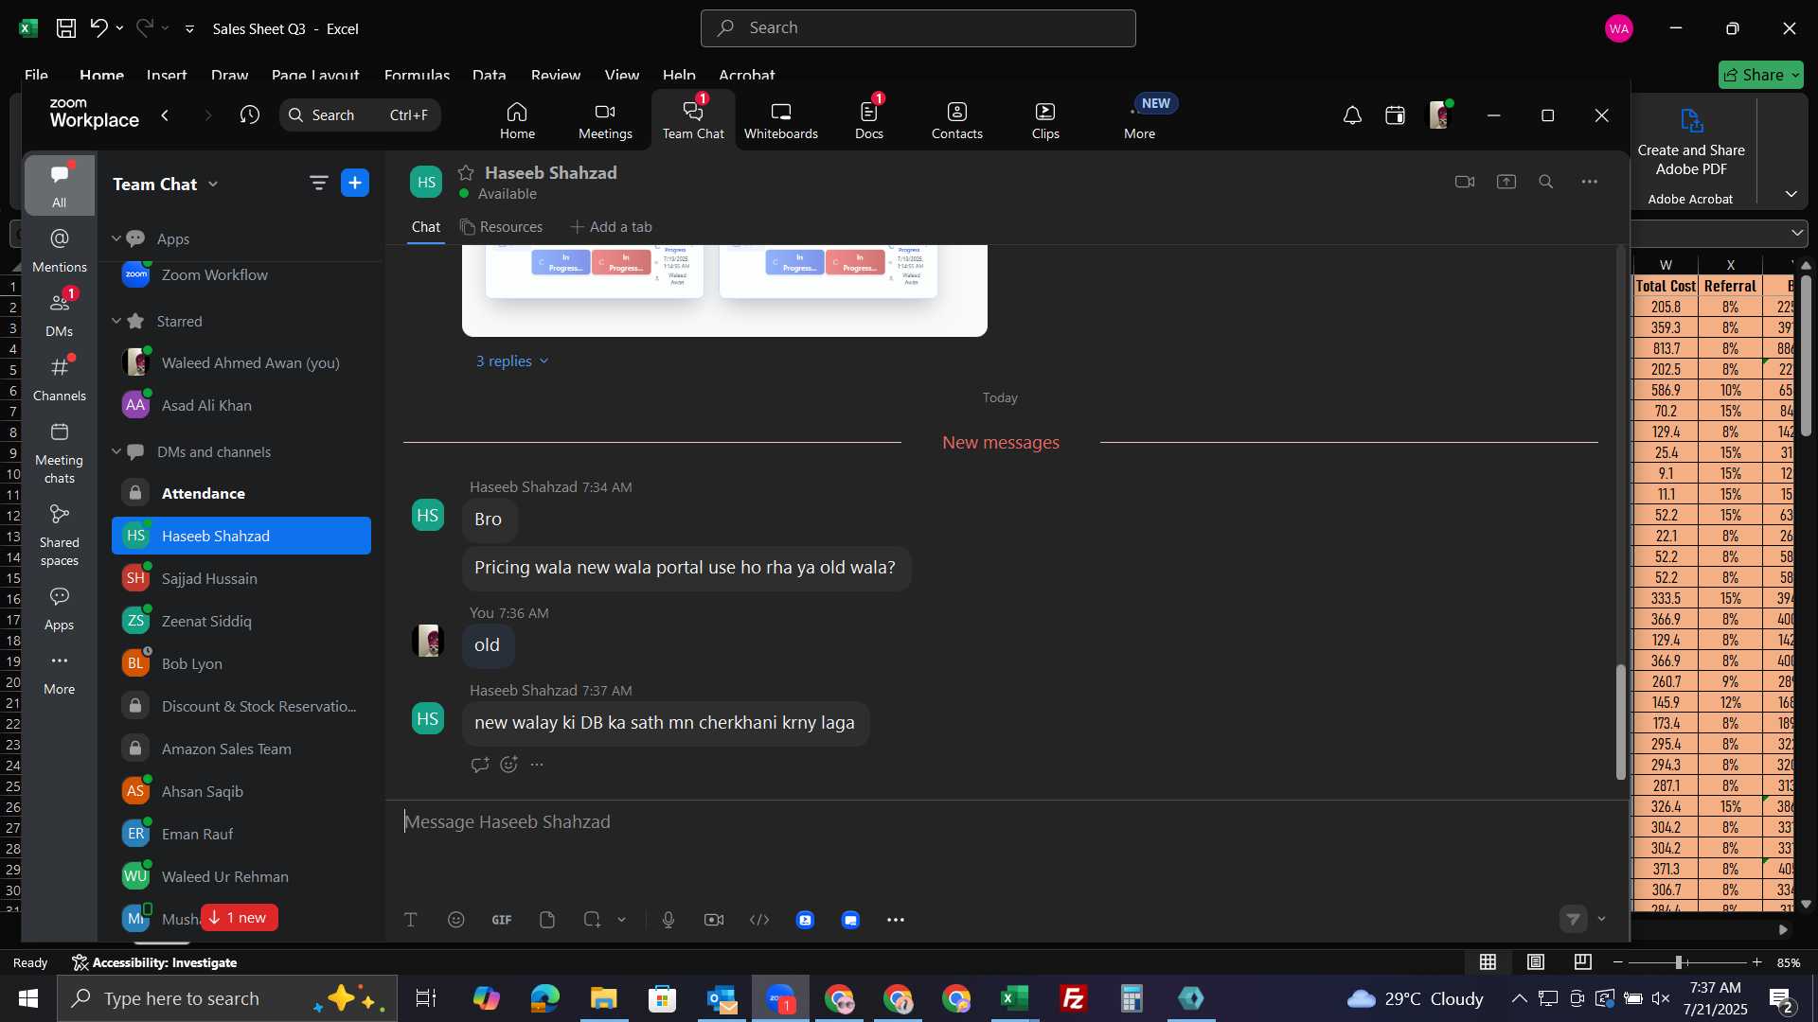Screen dimensions: 1818x1022
Task: Open Mentions in sidebar
Action: pos(60,251)
